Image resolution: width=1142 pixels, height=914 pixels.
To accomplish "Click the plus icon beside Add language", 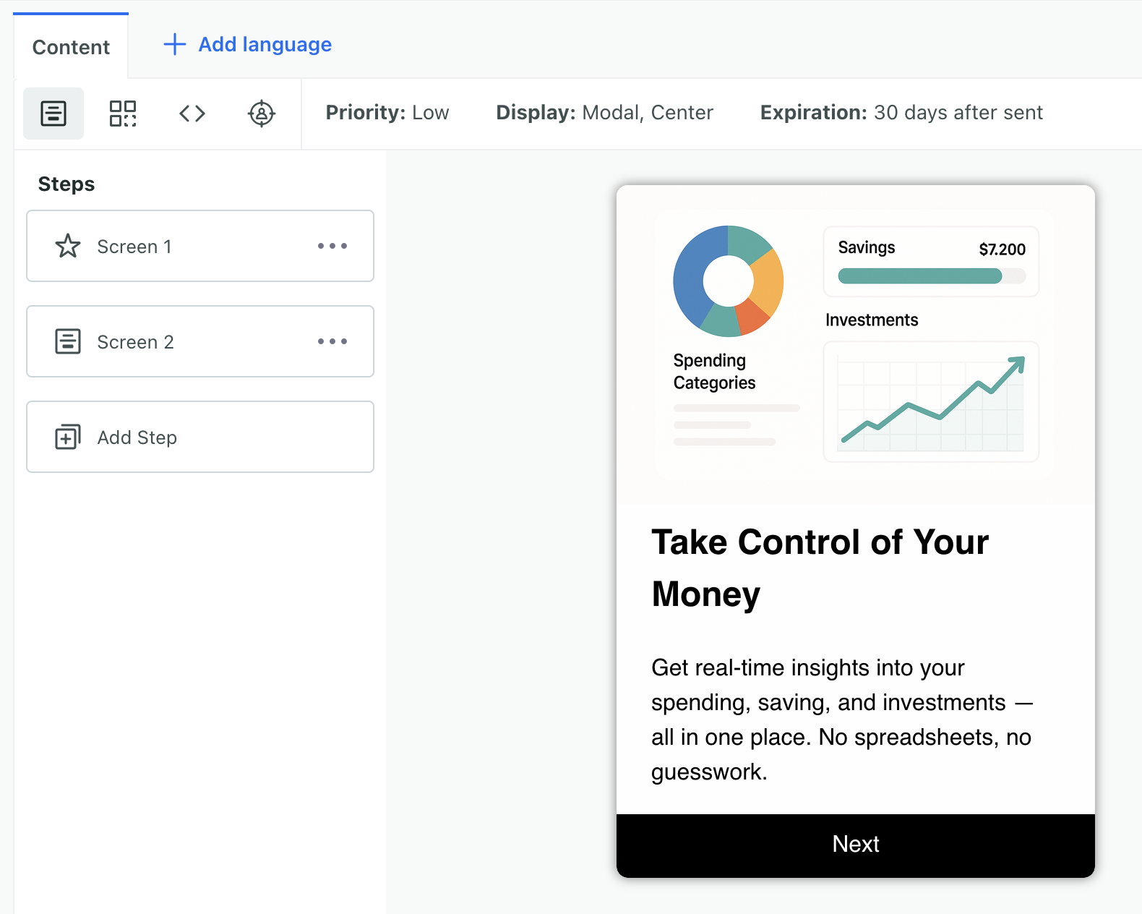I will (x=175, y=44).
